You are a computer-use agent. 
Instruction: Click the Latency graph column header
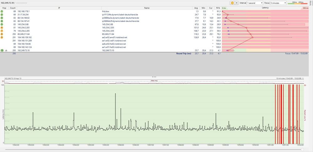265,8
